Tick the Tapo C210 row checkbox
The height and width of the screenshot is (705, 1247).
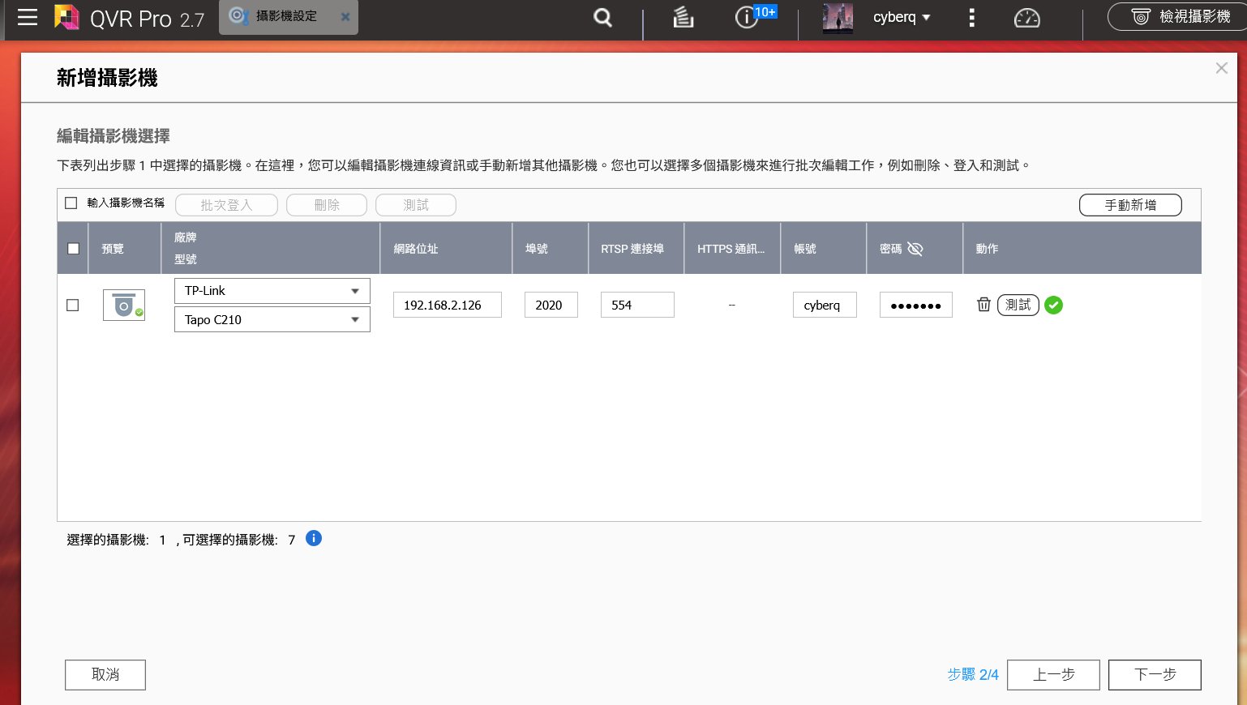(73, 305)
